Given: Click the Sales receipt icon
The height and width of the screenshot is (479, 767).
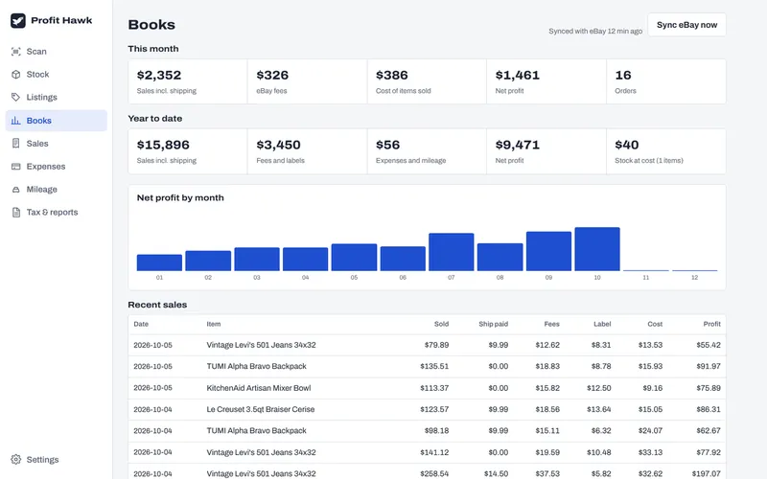Looking at the screenshot, I should point(15,143).
